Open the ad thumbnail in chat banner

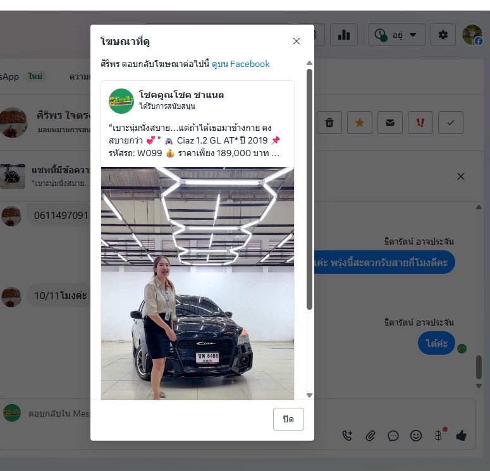[x=13, y=176]
